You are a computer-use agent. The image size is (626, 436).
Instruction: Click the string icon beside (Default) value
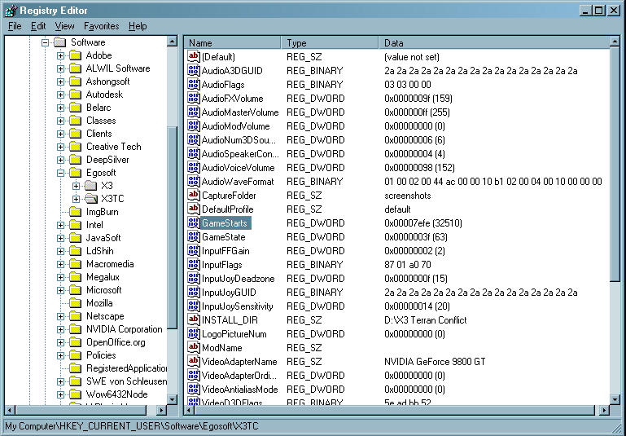194,56
